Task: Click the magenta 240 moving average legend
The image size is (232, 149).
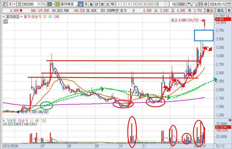Action: [x=57, y=17]
